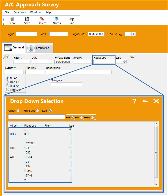
Task: Select the flight log 1042 row
Action: (40, 153)
